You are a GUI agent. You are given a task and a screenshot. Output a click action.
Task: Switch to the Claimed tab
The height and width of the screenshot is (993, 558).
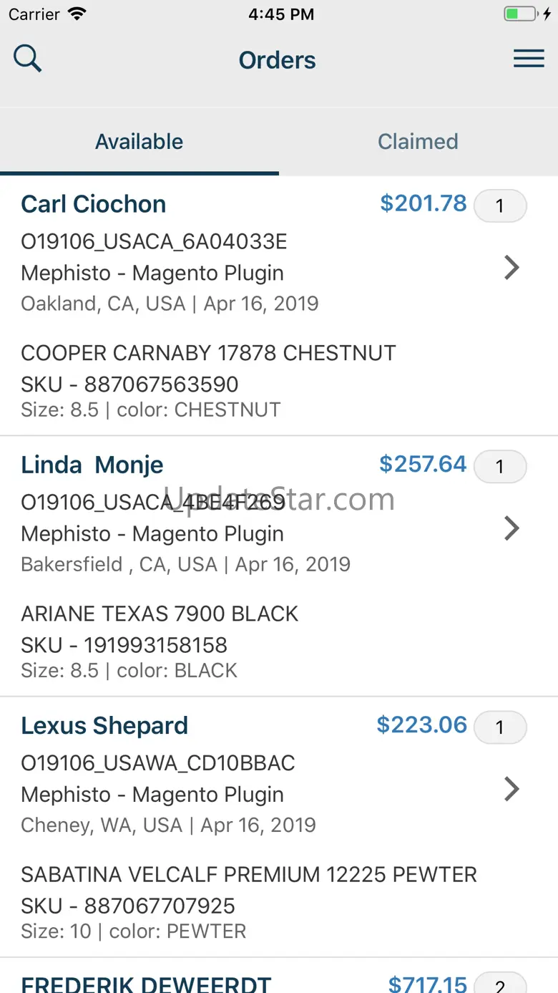click(418, 141)
